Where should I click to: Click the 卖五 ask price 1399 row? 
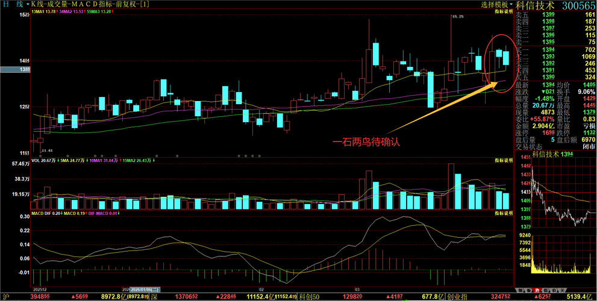pyautogui.click(x=555, y=14)
